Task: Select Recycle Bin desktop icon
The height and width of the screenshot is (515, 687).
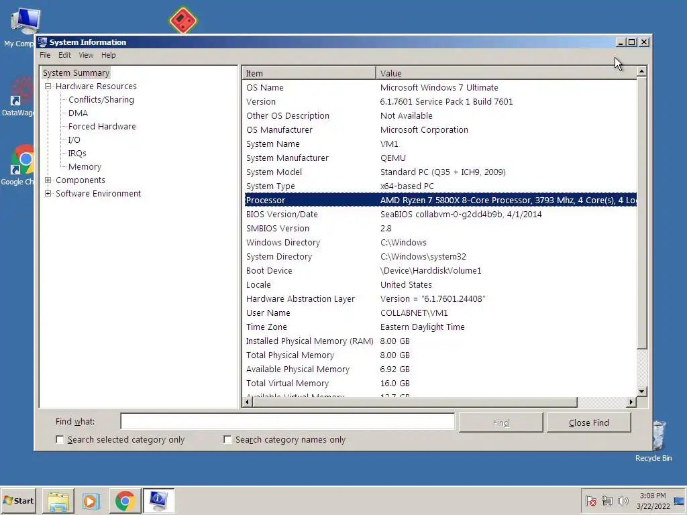Action: [659, 441]
